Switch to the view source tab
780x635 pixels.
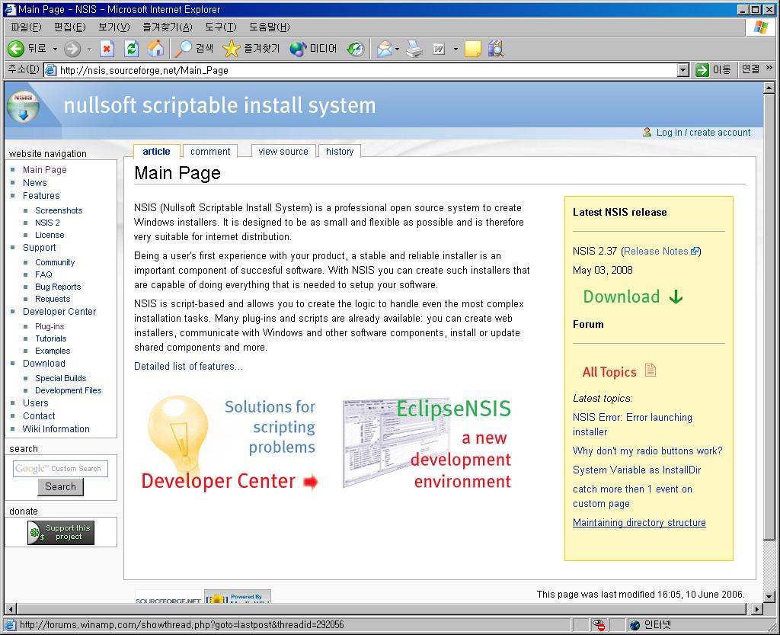(x=283, y=151)
